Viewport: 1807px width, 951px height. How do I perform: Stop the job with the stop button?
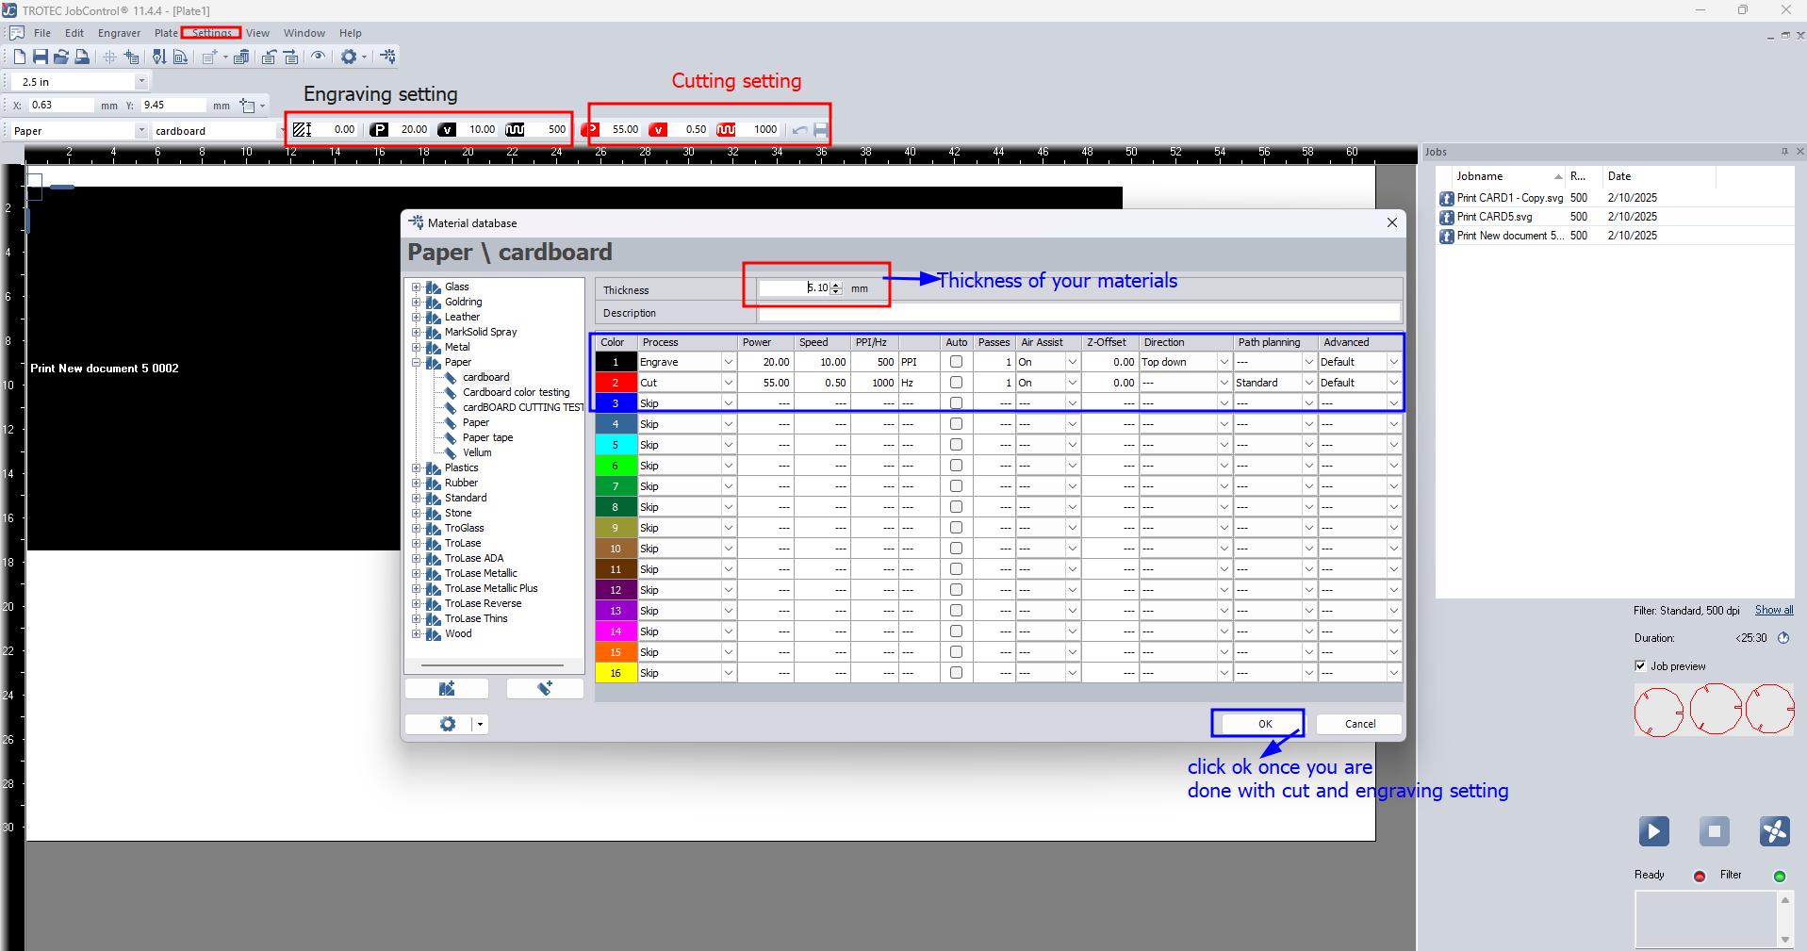point(1714,831)
